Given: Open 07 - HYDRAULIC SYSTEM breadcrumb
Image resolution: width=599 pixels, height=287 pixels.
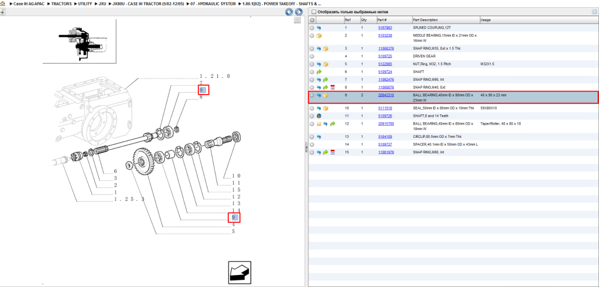Looking at the screenshot, I should (x=213, y=4).
